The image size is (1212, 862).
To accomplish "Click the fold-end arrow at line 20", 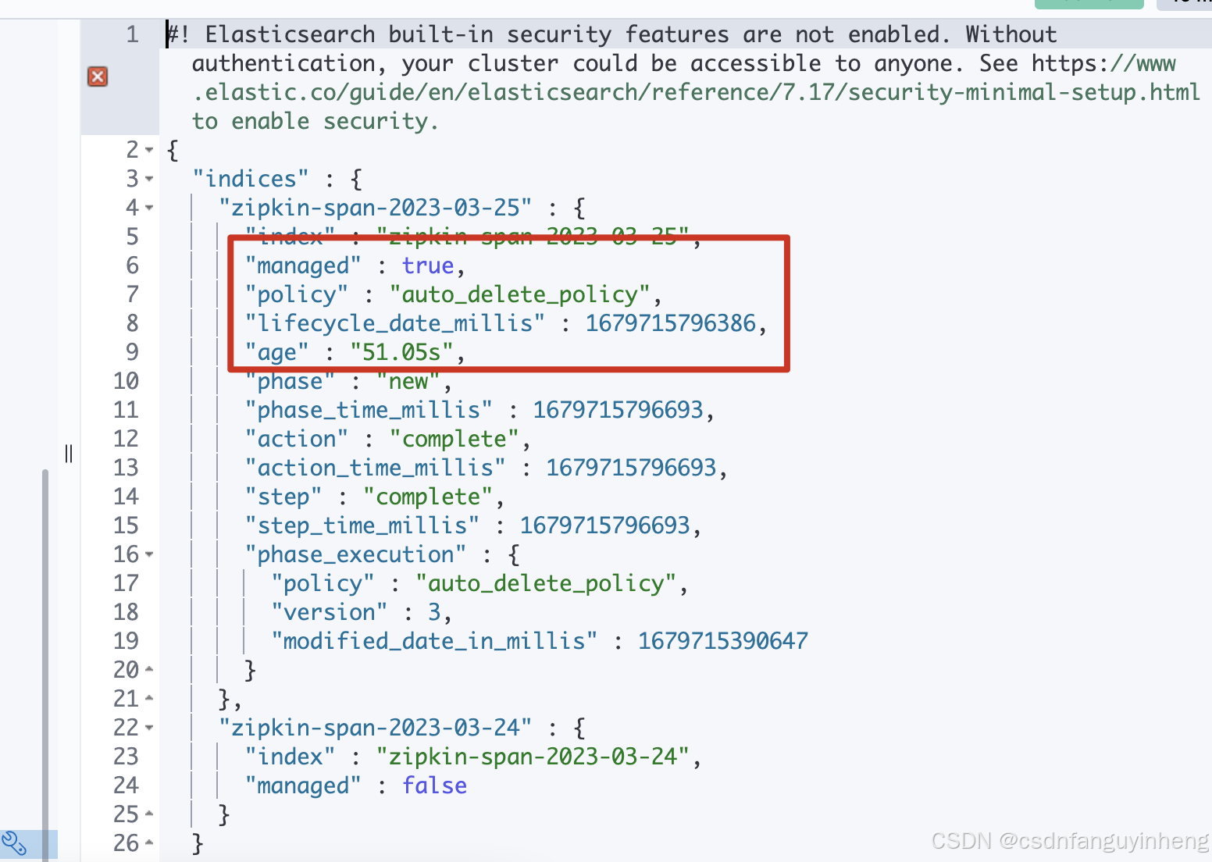I will tap(149, 670).
